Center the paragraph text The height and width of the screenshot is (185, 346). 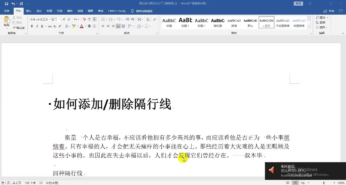[108, 26]
